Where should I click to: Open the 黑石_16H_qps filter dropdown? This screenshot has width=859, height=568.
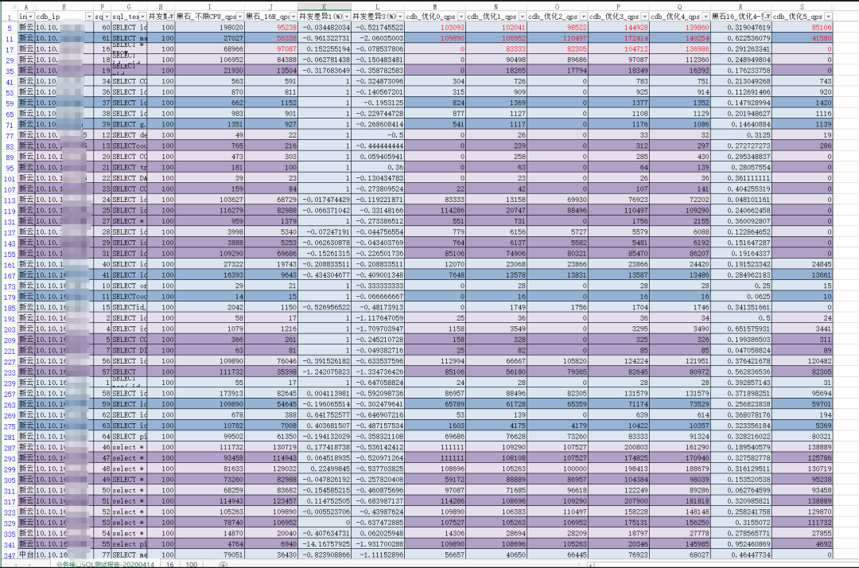pyautogui.click(x=293, y=17)
